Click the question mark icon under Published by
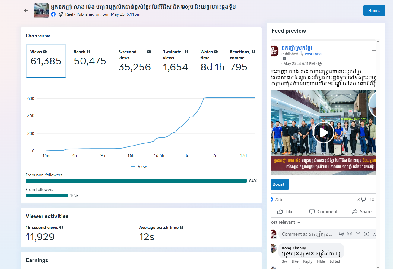The width and height of the screenshot is (393, 269). pos(284,59)
